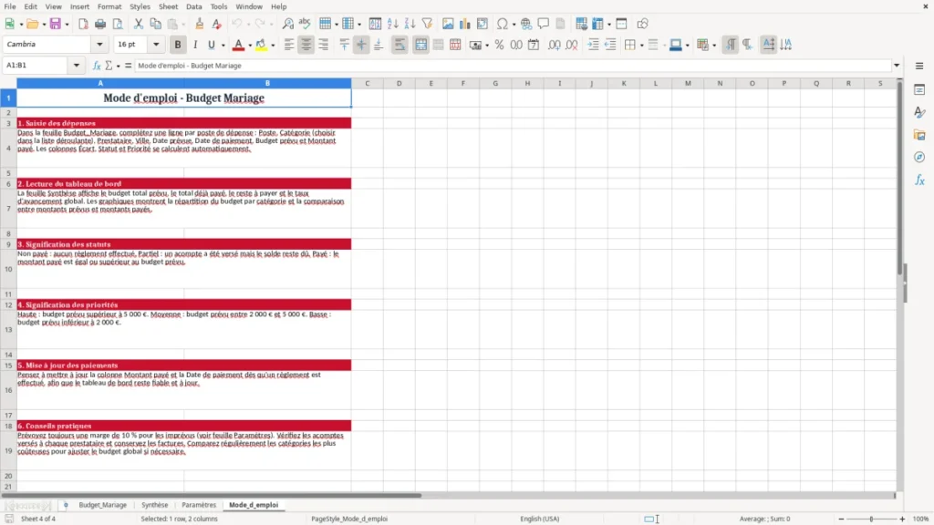Insert a comment via toolbar icon

tap(544, 24)
